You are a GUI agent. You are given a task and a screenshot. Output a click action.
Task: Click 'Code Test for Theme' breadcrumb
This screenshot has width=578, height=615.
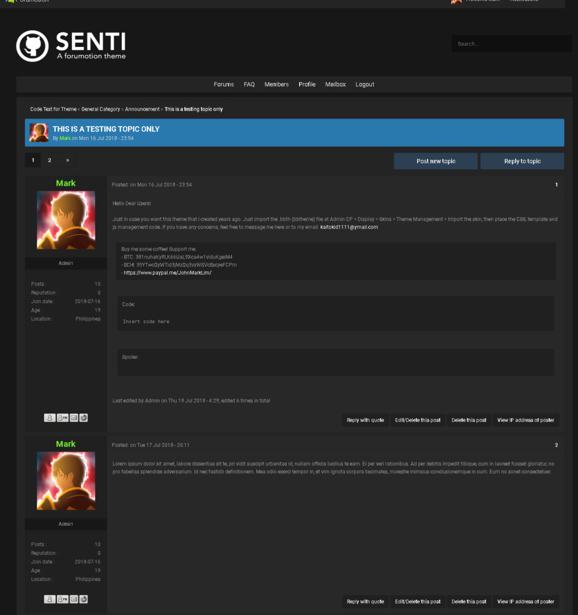tap(54, 109)
